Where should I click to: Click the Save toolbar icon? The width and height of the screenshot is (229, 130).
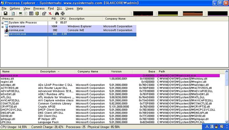[x=5, y=14]
